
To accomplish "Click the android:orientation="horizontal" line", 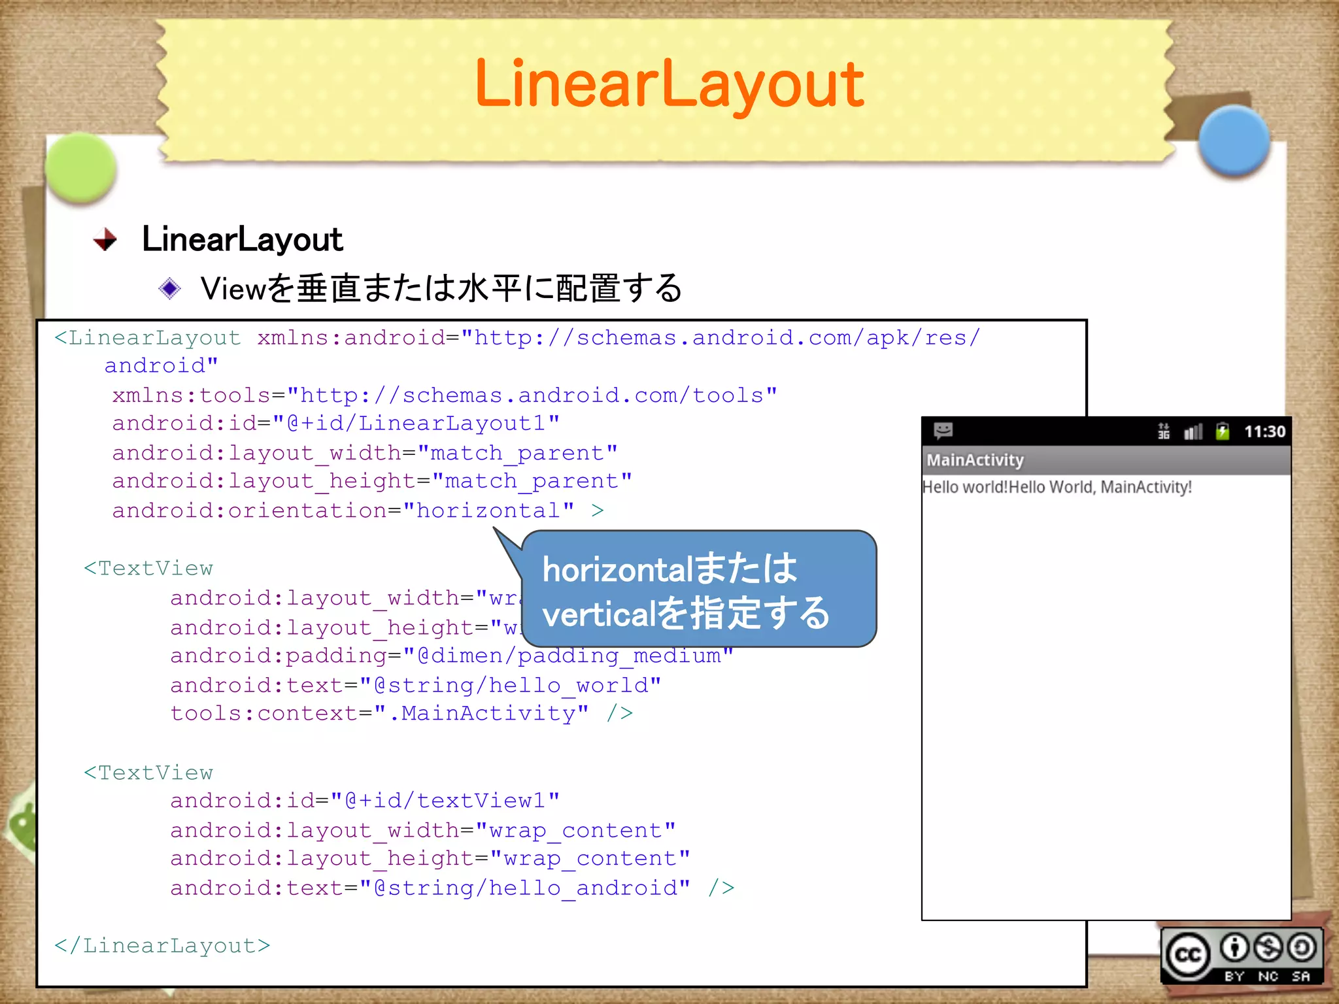I will pyautogui.click(x=358, y=510).
